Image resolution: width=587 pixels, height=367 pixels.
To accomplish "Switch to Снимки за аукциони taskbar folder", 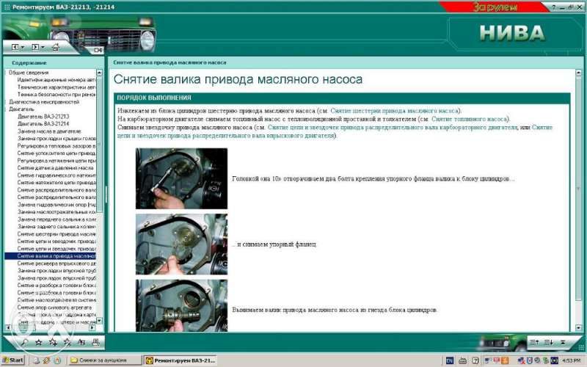I will pos(105,360).
